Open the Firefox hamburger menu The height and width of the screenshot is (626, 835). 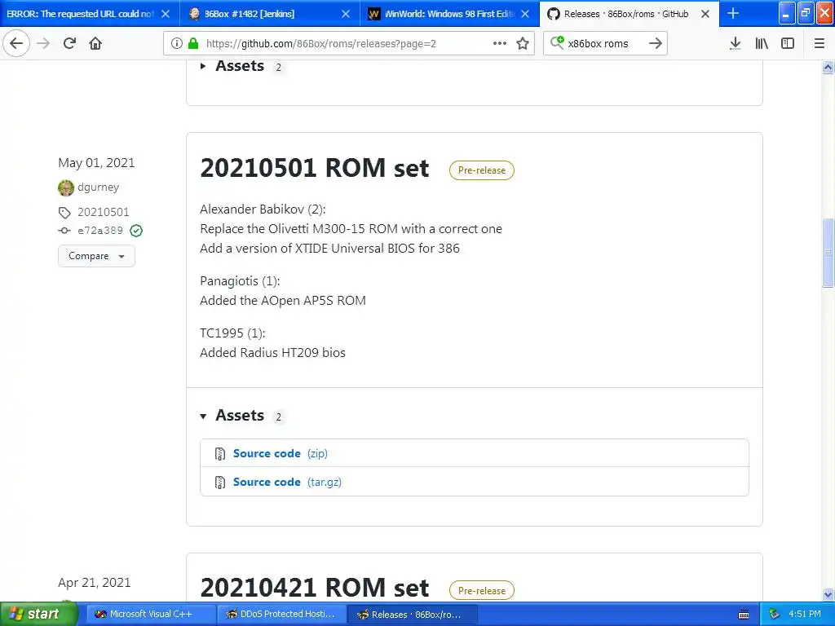point(820,43)
